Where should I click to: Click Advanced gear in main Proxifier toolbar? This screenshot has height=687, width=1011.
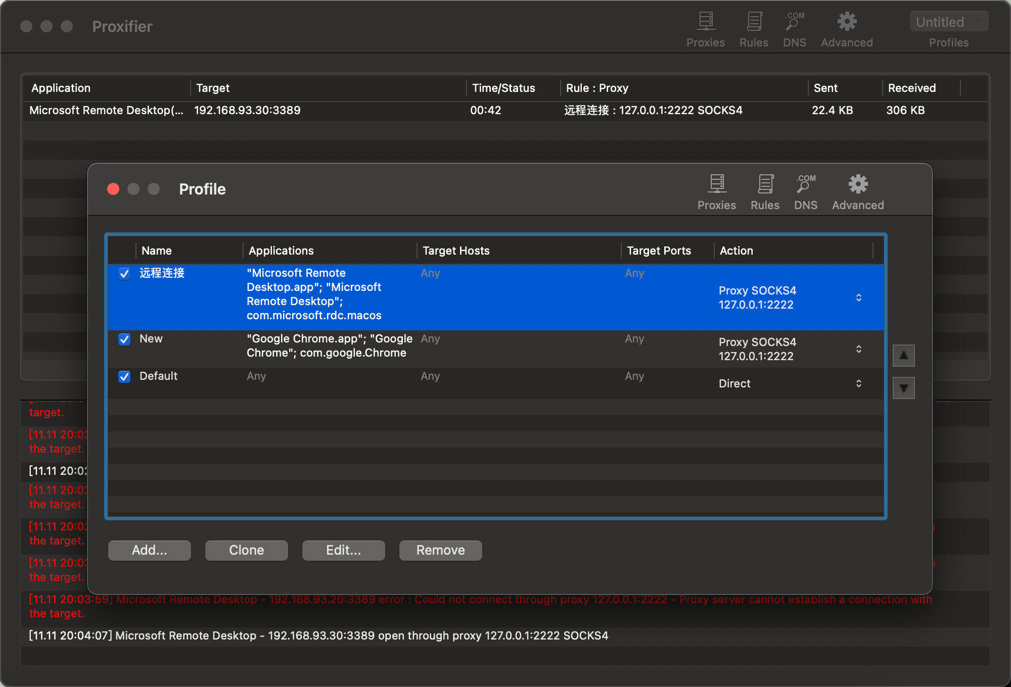(x=847, y=29)
